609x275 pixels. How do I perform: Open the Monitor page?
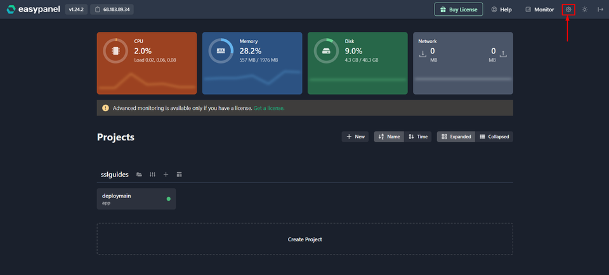point(539,10)
